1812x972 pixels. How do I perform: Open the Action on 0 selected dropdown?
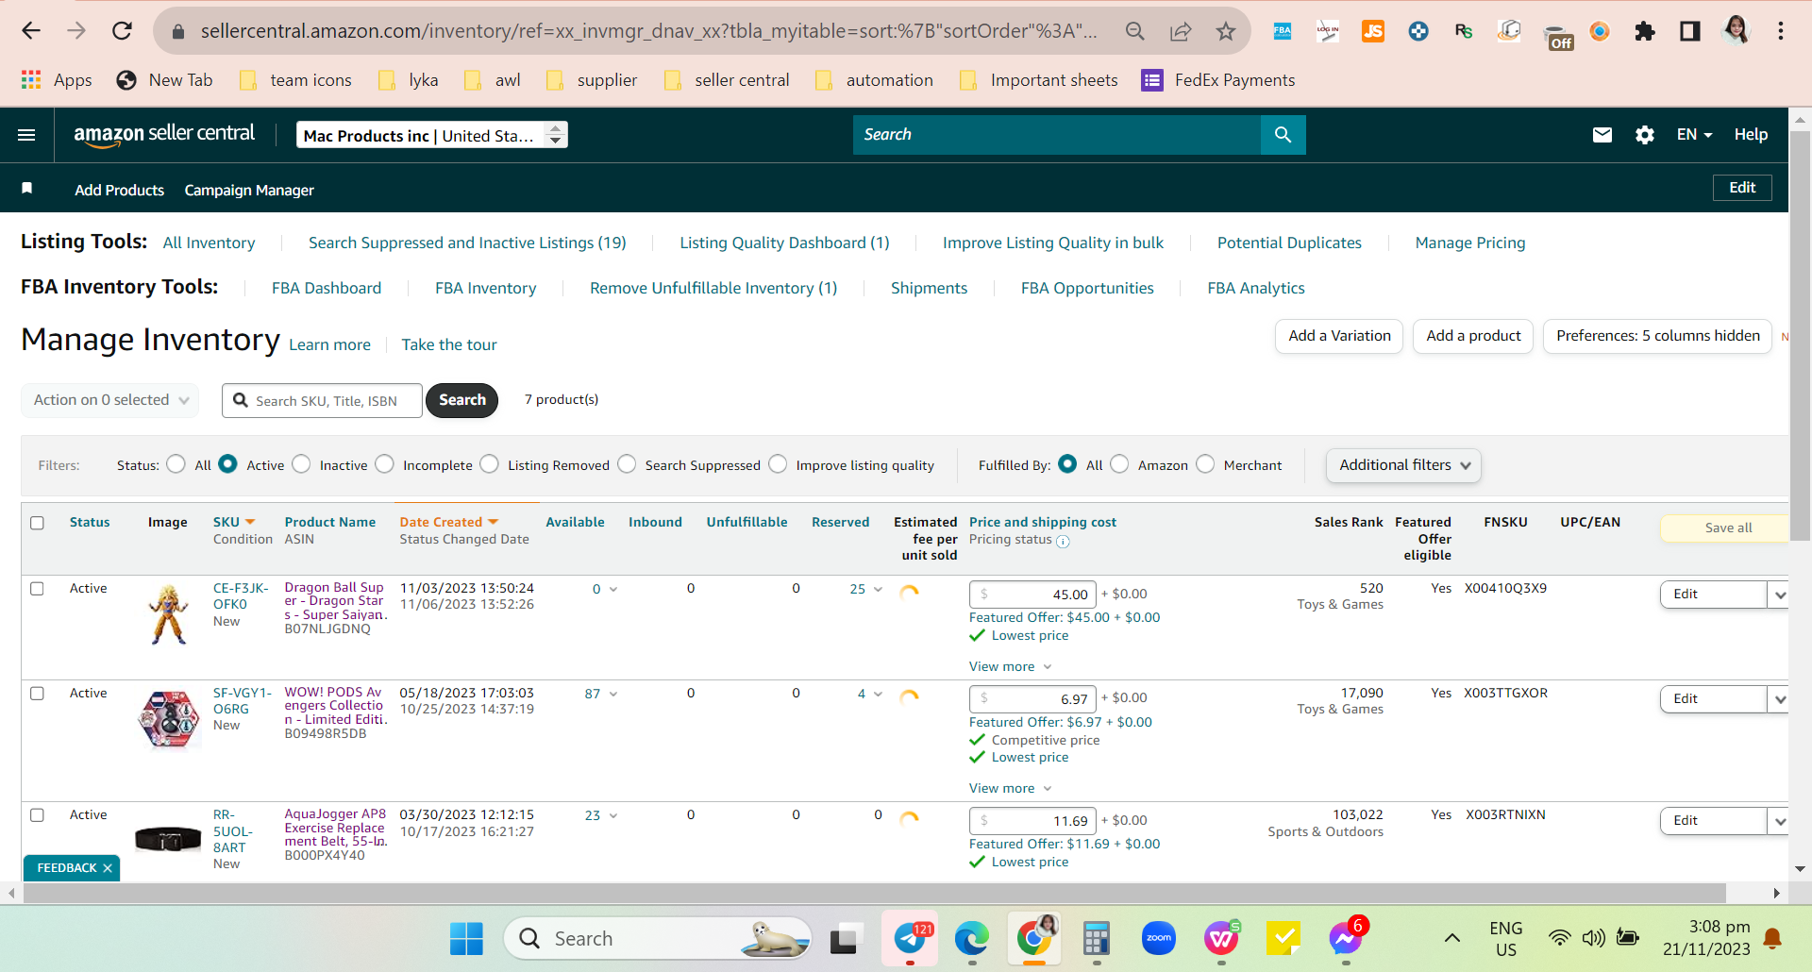pyautogui.click(x=110, y=400)
